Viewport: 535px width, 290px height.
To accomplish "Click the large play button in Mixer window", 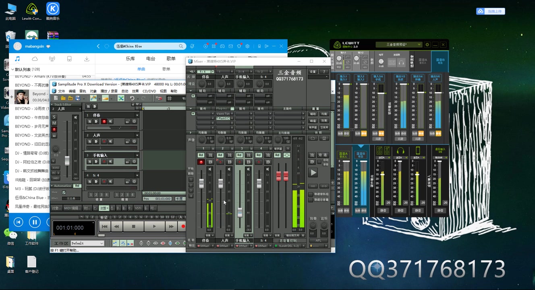I will (x=313, y=172).
